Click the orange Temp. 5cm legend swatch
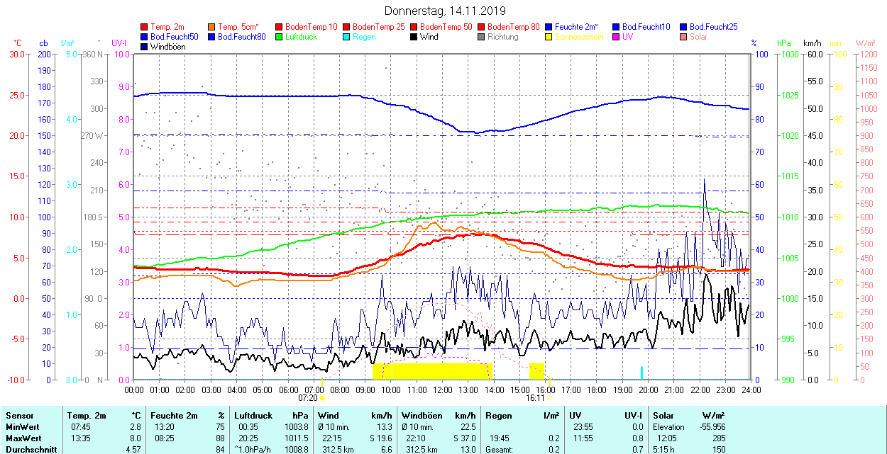The width and height of the screenshot is (887, 454). pyautogui.click(x=212, y=27)
